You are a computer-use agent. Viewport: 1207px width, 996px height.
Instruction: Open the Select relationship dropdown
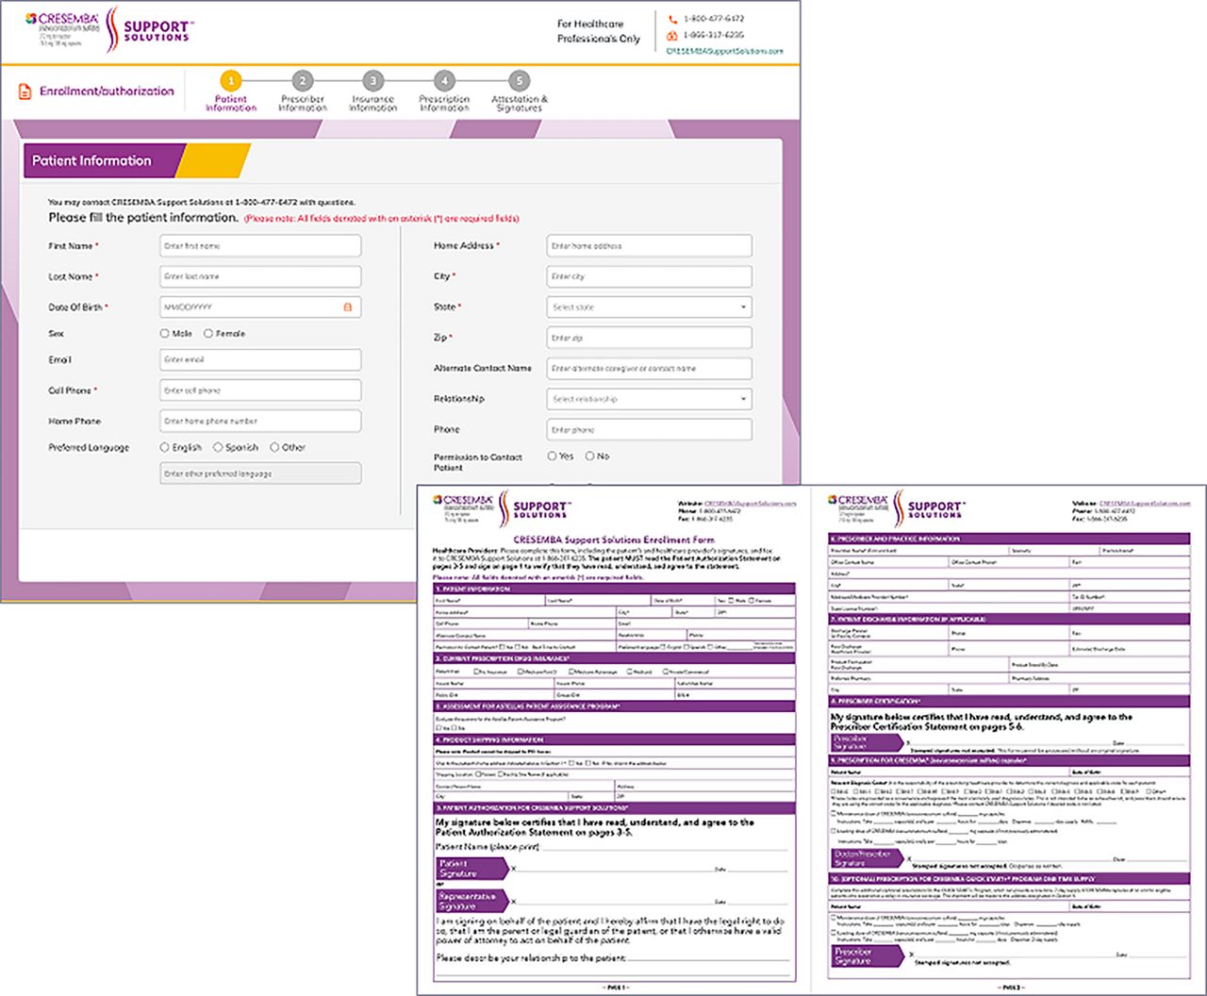pyautogui.click(x=648, y=398)
